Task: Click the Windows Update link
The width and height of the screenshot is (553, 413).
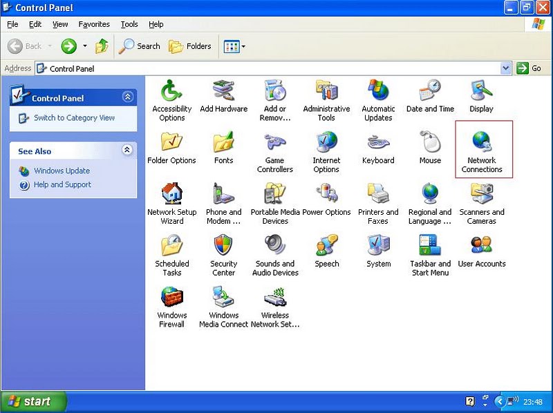Action: (62, 171)
